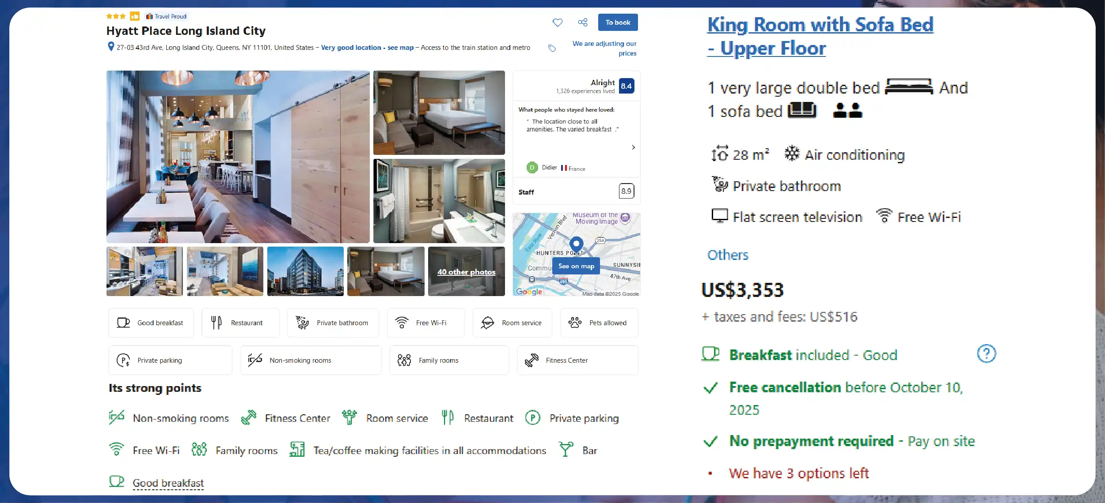
Task: Click the price tag icon
Action: 552,48
